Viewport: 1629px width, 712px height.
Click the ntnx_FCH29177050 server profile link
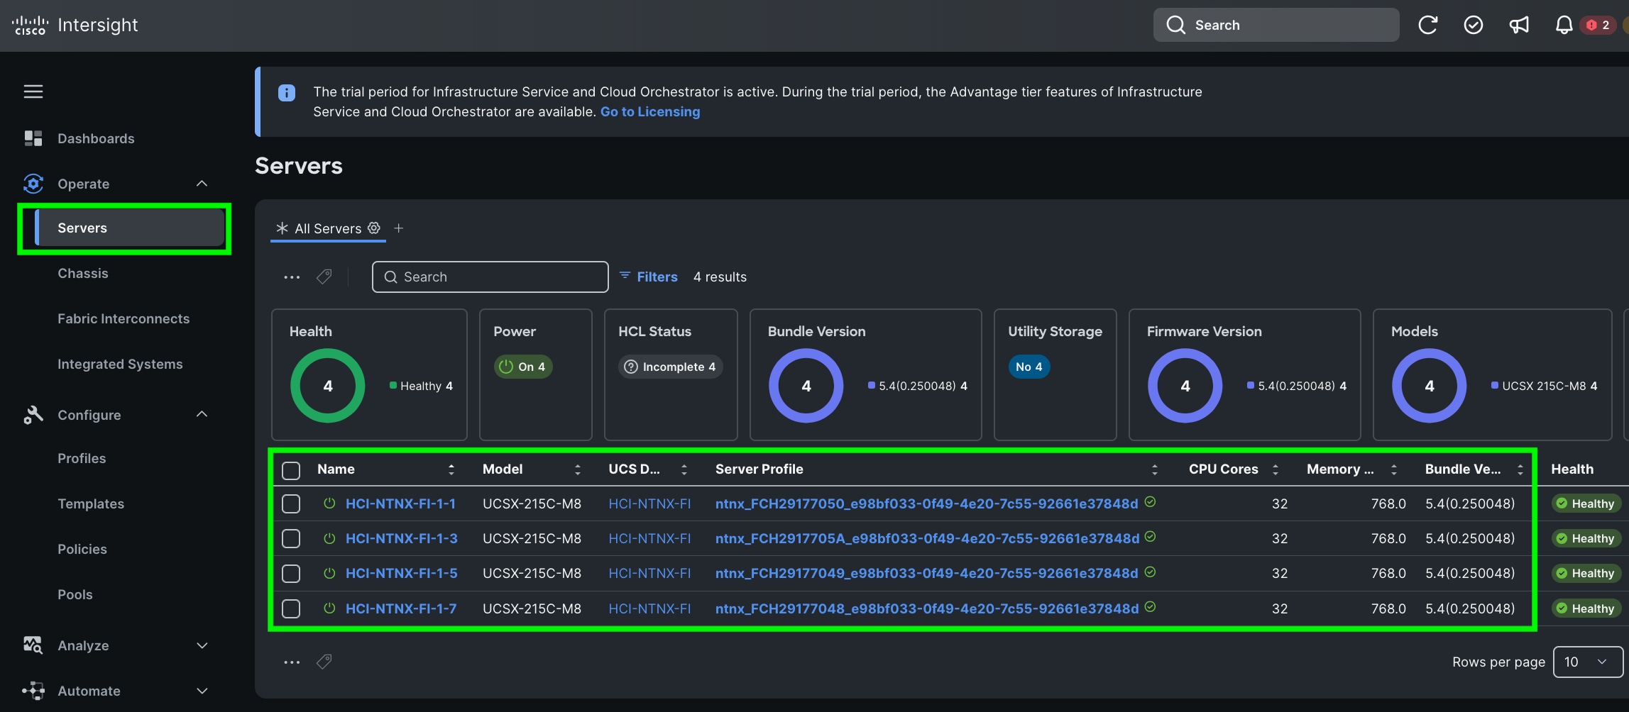[926, 504]
